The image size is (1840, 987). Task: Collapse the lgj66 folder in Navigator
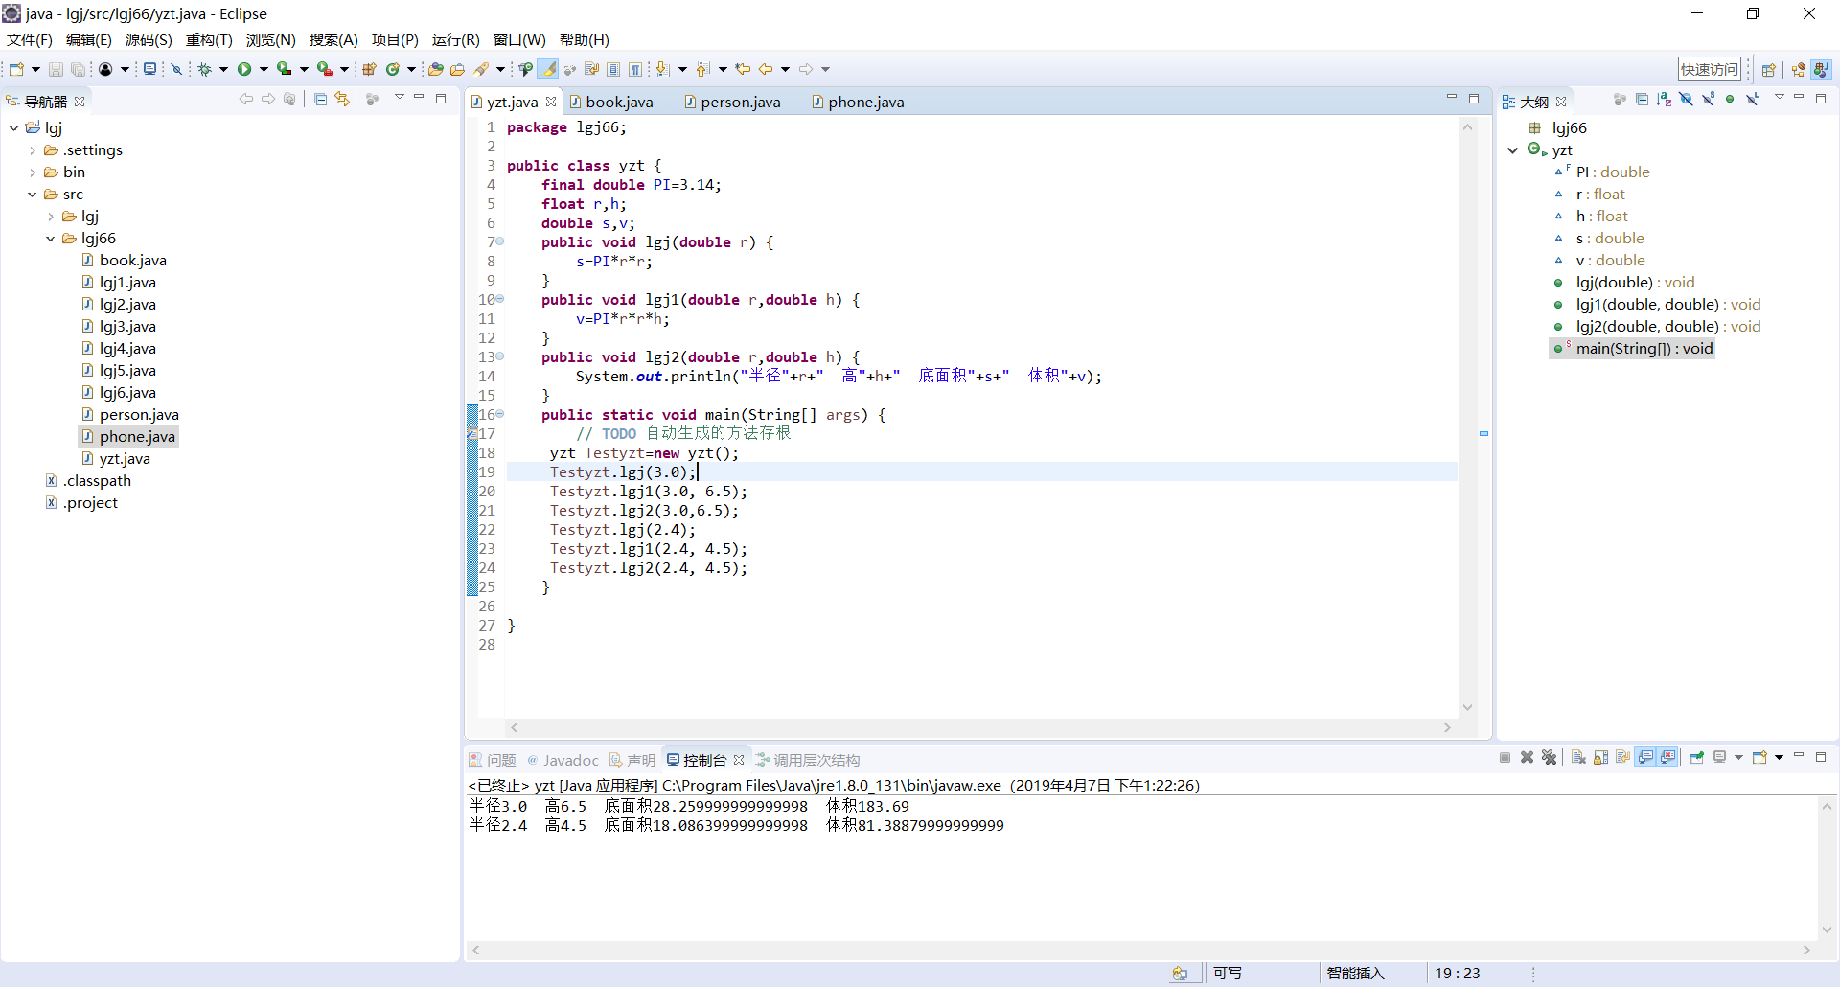(51, 239)
